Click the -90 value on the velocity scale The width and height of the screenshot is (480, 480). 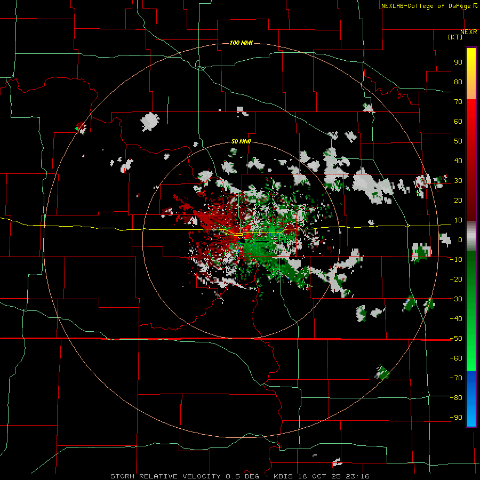(456, 418)
